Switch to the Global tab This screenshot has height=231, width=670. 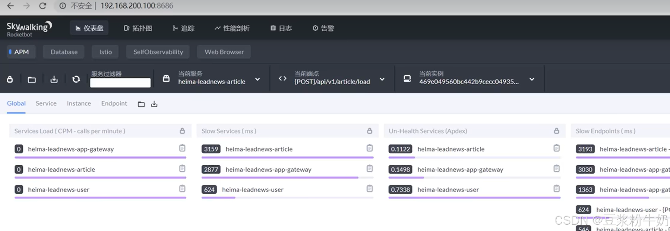(x=16, y=104)
